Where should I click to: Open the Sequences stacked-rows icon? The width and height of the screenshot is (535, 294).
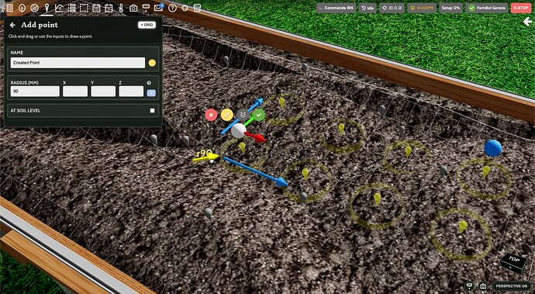71,8
